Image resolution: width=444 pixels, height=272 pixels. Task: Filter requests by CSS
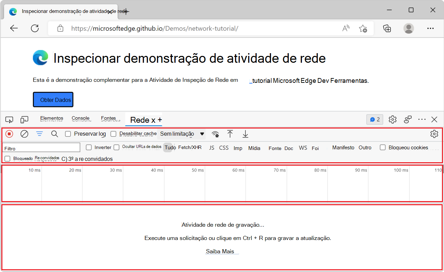[224, 148]
